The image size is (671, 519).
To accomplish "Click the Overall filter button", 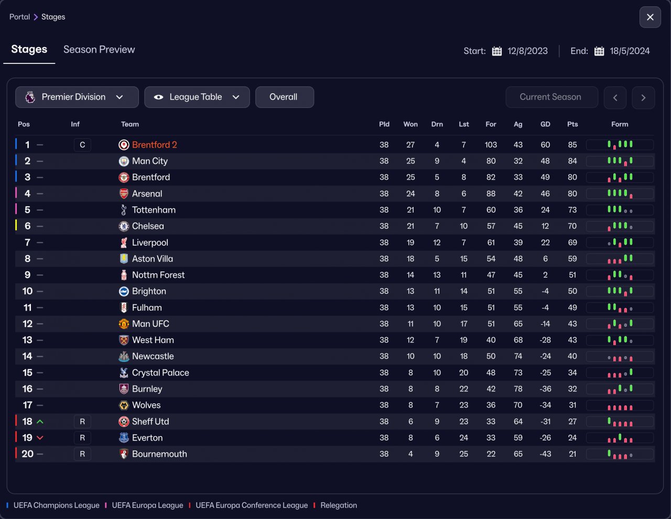I will [285, 97].
